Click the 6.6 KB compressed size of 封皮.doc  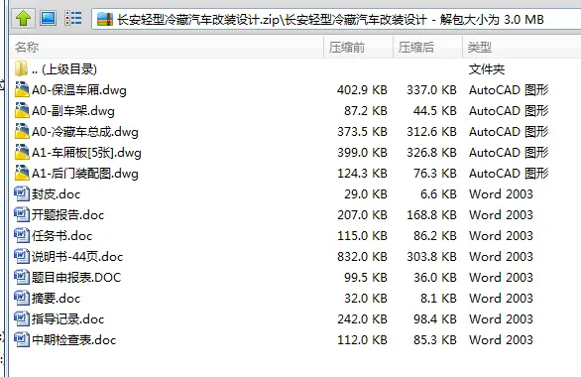pyautogui.click(x=438, y=194)
